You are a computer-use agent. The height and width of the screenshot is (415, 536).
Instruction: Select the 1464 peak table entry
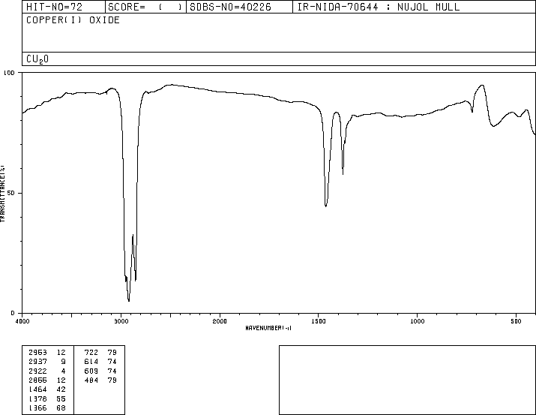point(47,389)
